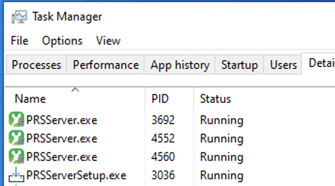335x186 pixels.
Task: Switch to the App history tab
Action: click(x=180, y=65)
